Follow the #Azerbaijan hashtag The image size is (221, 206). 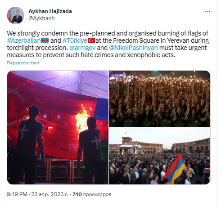click(x=24, y=40)
